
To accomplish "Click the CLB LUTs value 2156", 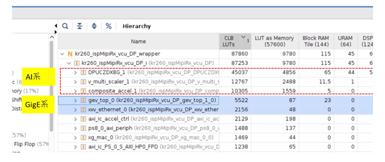I will (241, 110).
